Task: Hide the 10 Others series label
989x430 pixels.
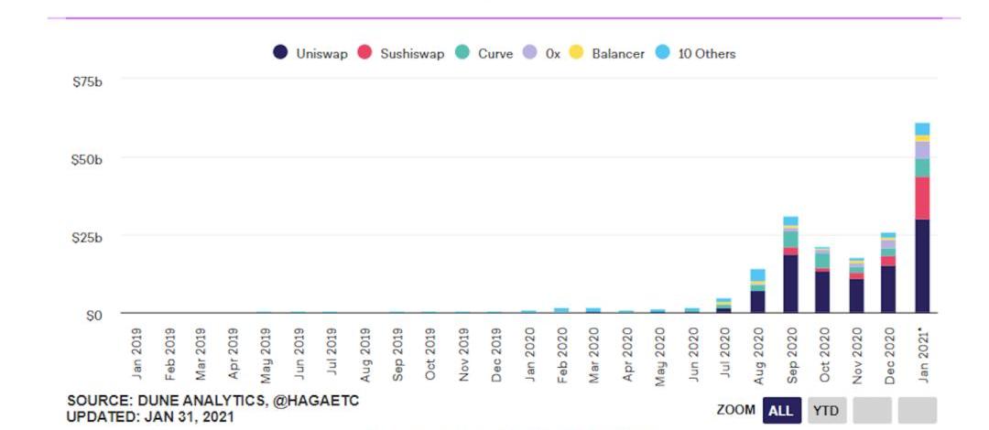Action: pos(706,54)
